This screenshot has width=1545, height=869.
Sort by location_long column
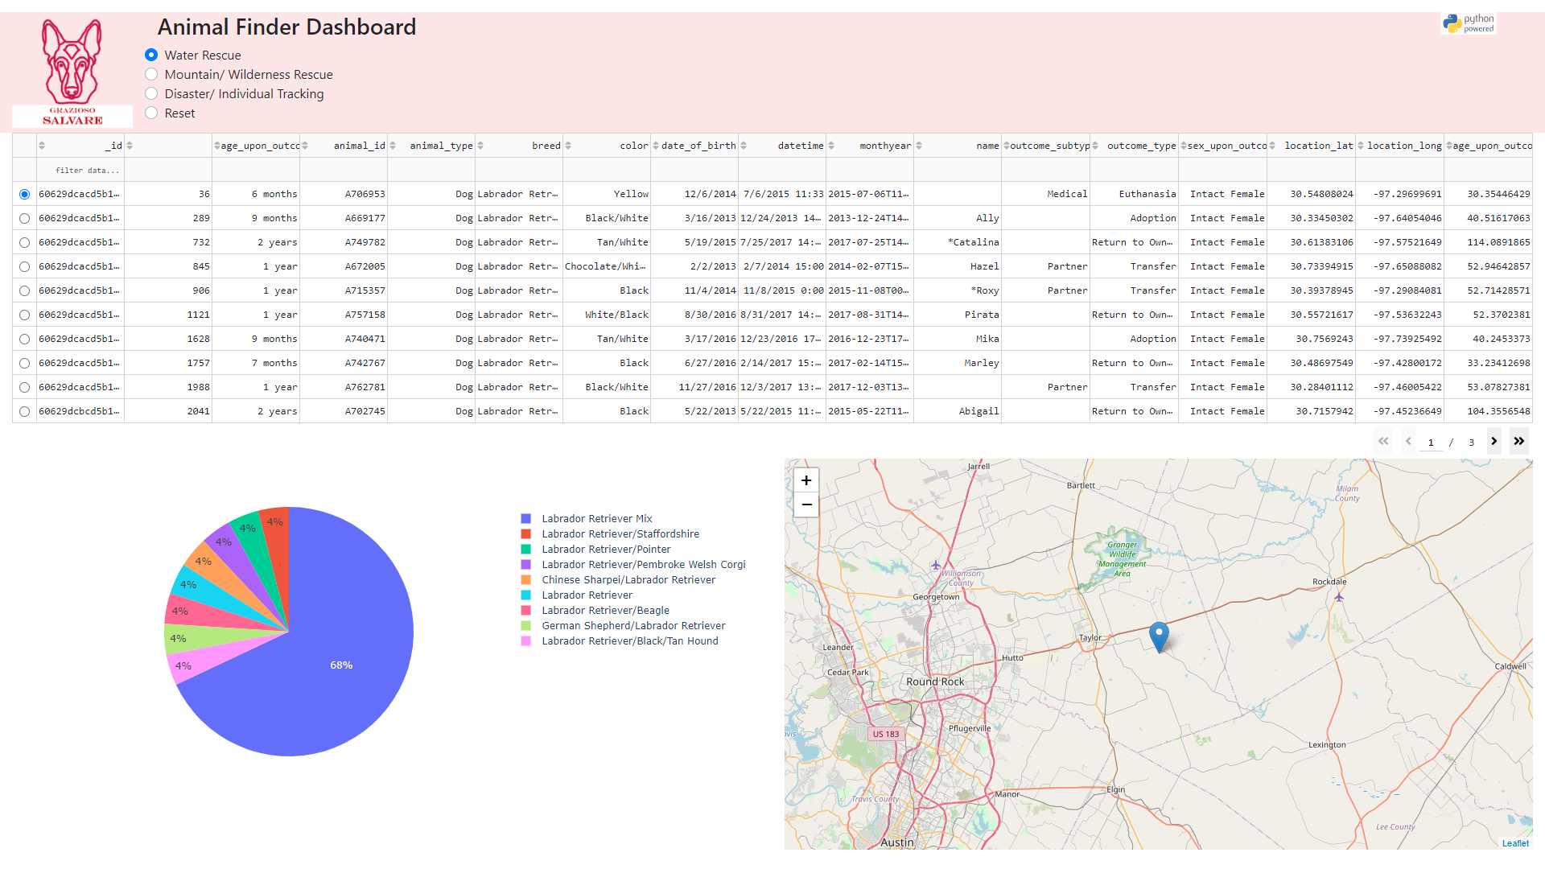pyautogui.click(x=1361, y=146)
